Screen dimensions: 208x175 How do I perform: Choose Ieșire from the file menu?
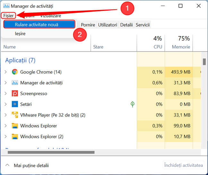pos(20,34)
